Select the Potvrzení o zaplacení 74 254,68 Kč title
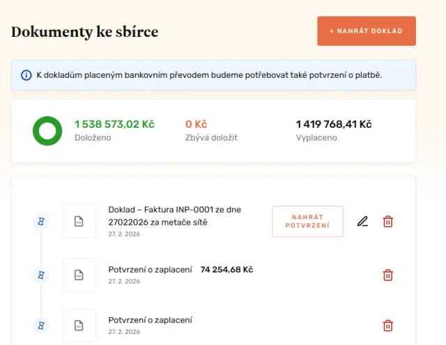Screen dimensions: 446x345 click(180, 269)
